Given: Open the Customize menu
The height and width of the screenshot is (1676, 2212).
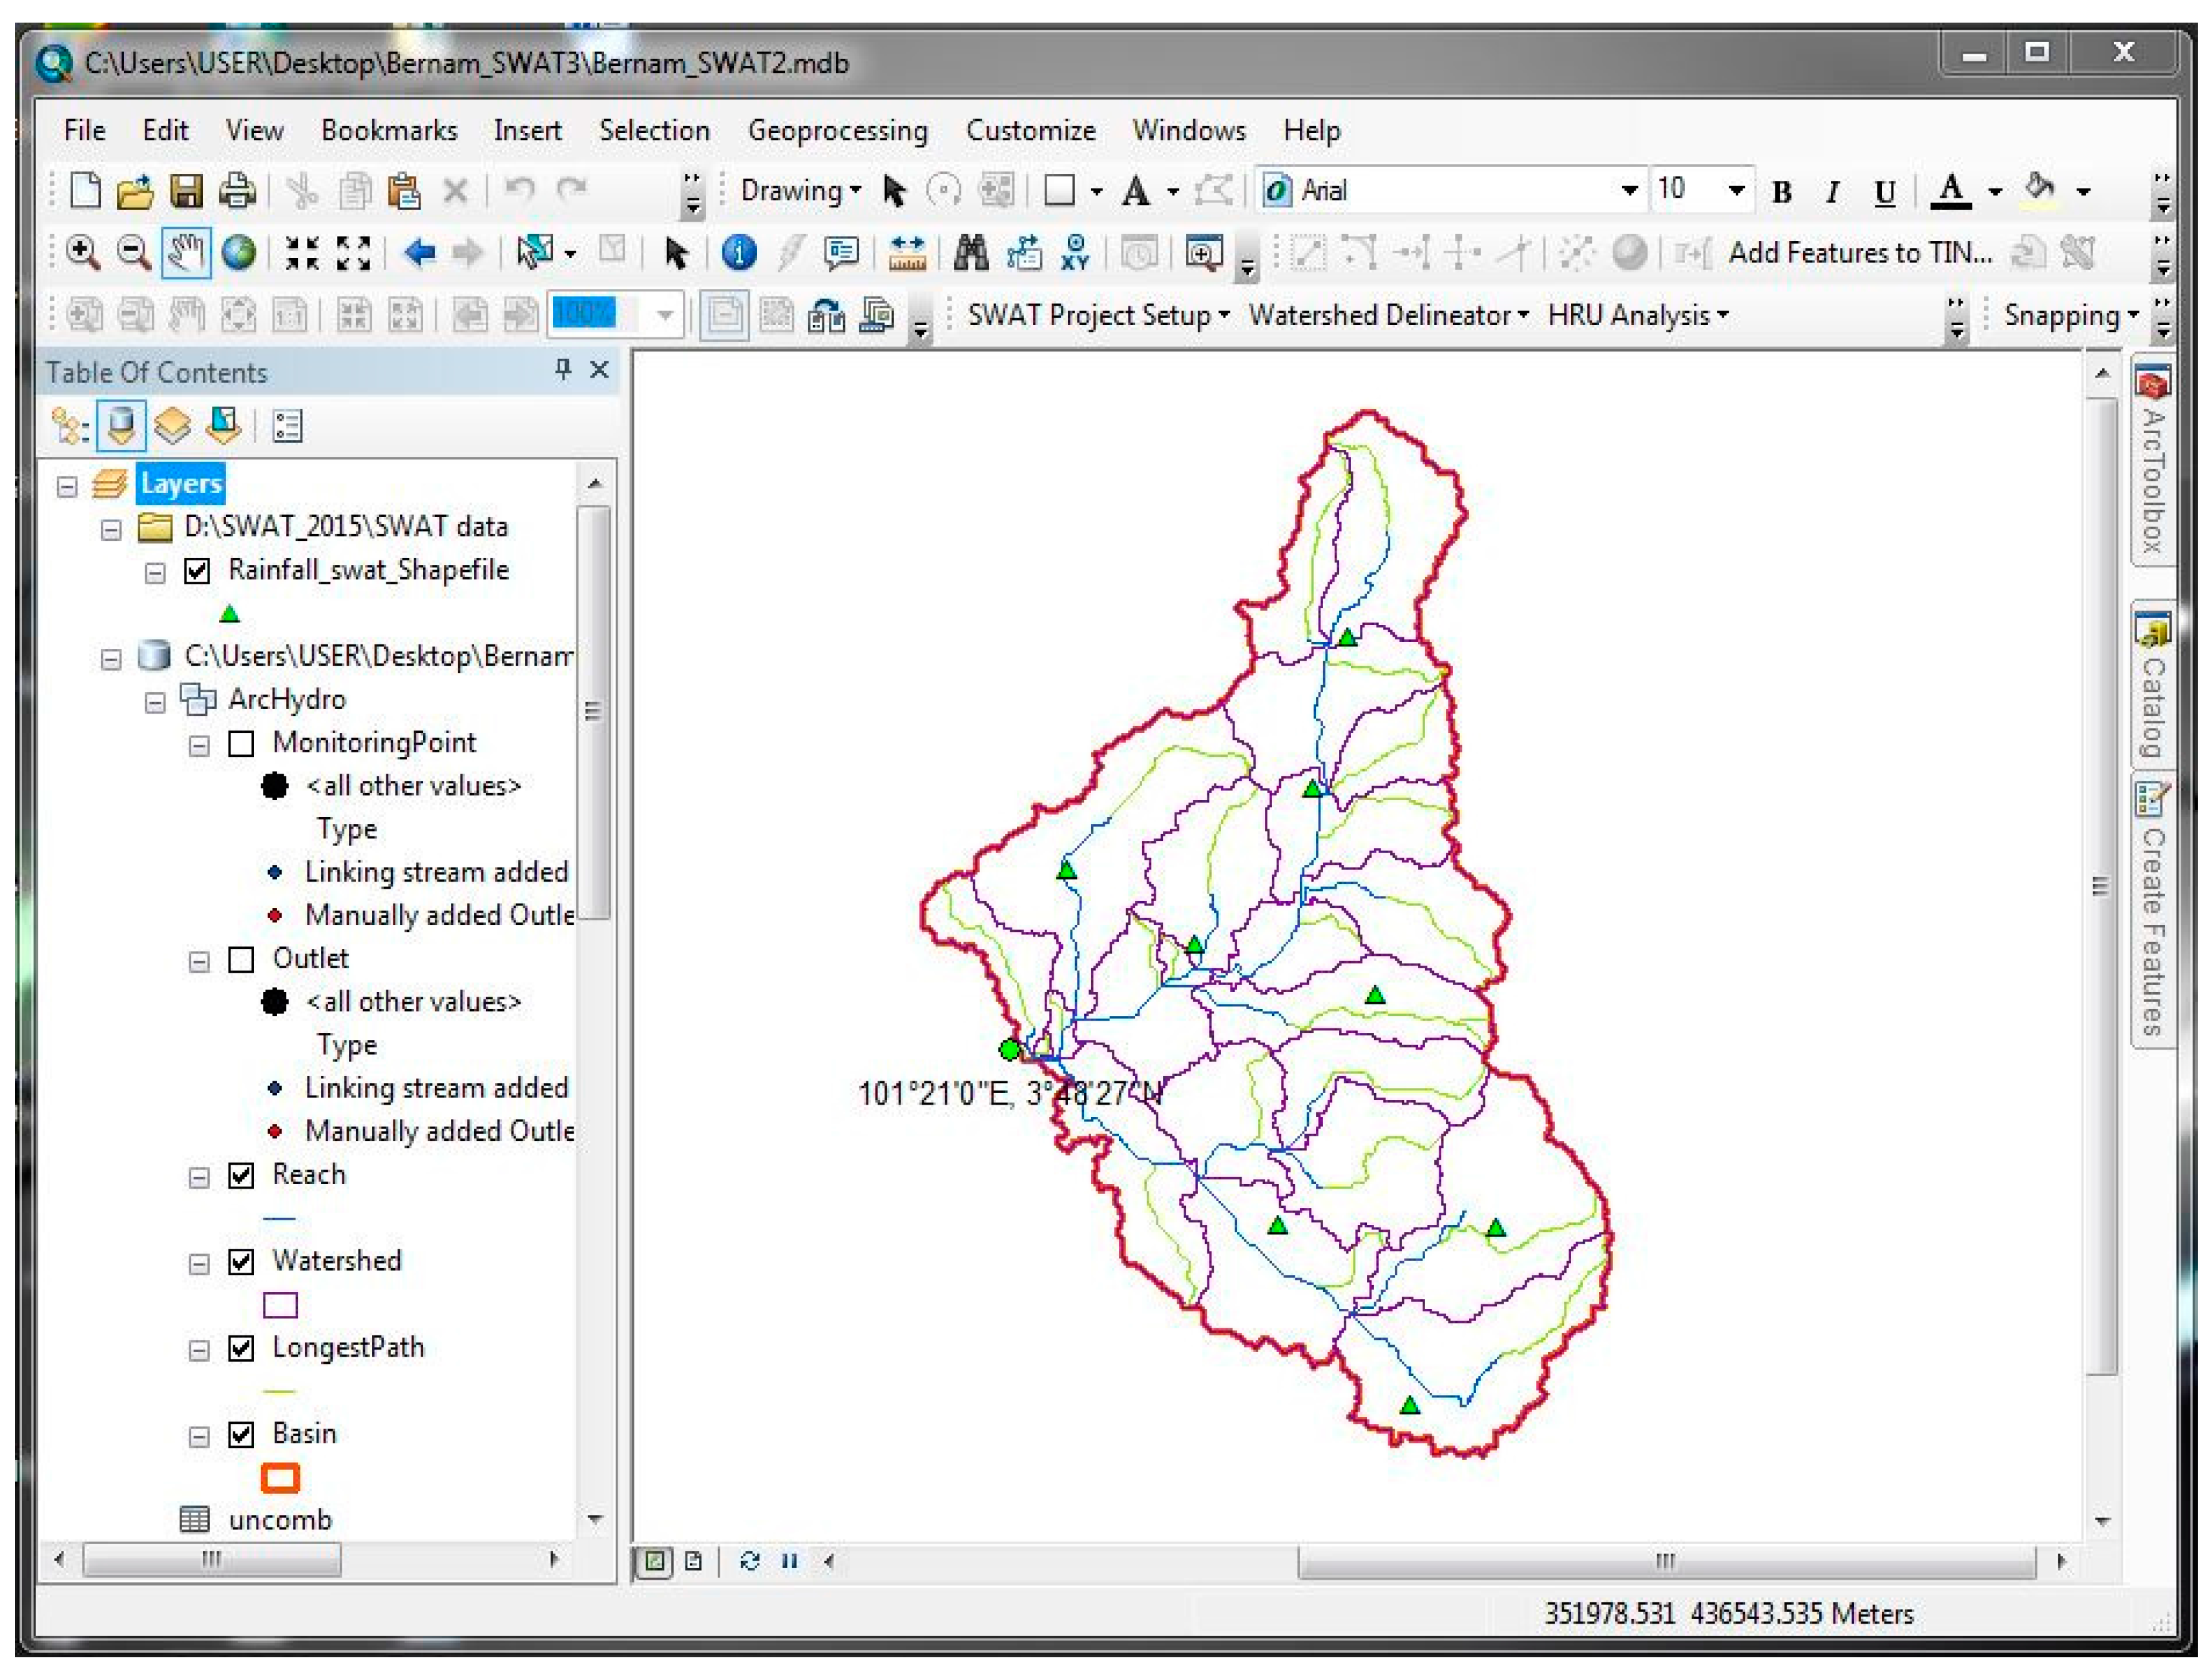Looking at the screenshot, I should coord(1031,130).
